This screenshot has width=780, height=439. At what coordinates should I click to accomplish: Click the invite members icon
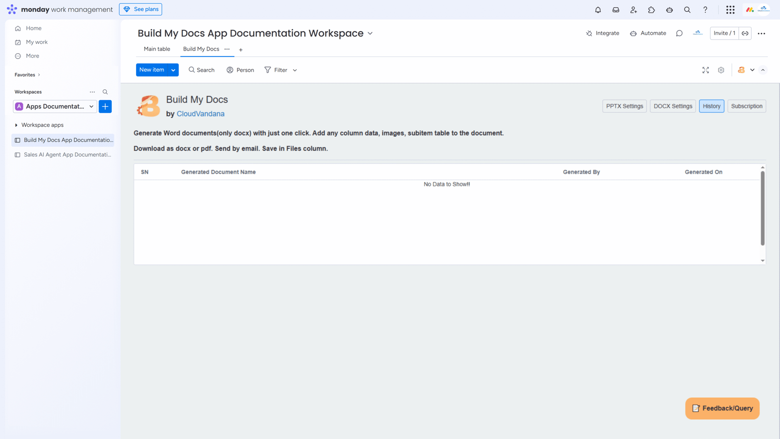click(x=633, y=10)
